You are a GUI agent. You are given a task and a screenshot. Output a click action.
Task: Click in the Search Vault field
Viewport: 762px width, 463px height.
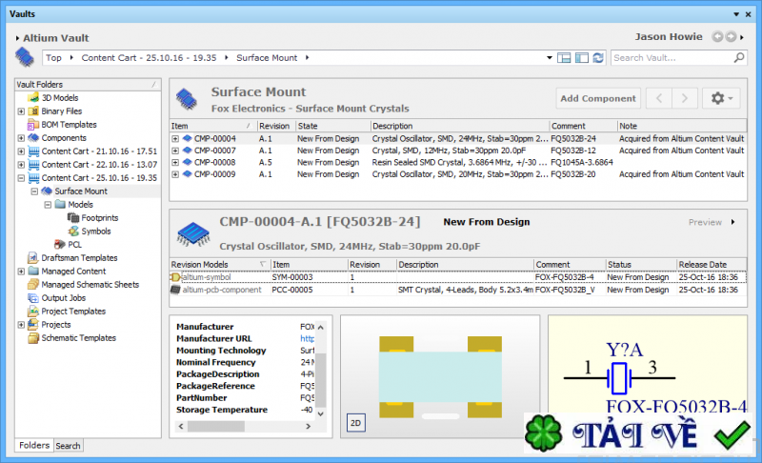(667, 58)
